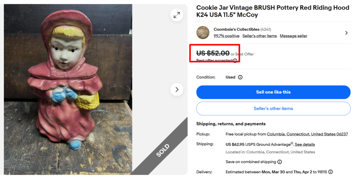The image size is (353, 180).
Task: Show the next product photo
Action: pyautogui.click(x=176, y=89)
